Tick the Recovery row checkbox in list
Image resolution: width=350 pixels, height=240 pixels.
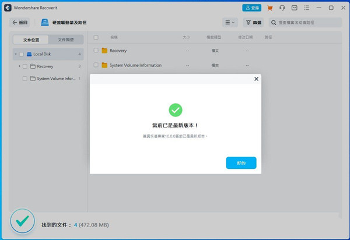click(x=96, y=50)
